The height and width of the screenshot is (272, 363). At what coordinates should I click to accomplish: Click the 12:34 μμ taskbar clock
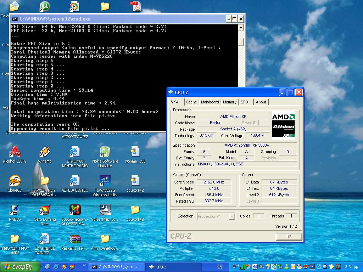pos(351,267)
